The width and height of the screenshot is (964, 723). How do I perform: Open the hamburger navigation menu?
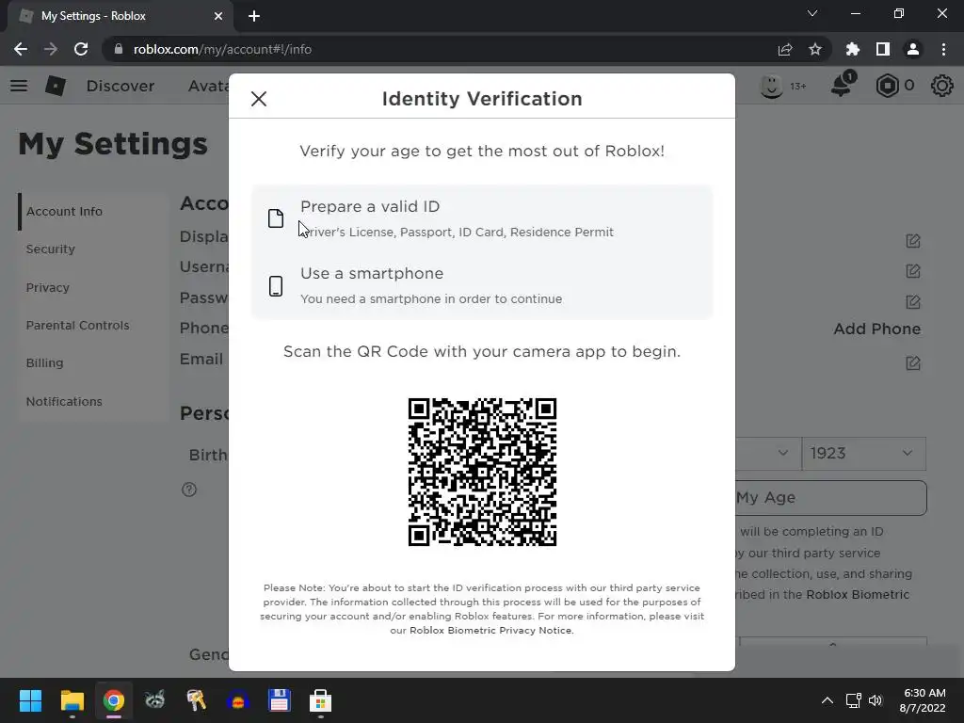click(19, 86)
